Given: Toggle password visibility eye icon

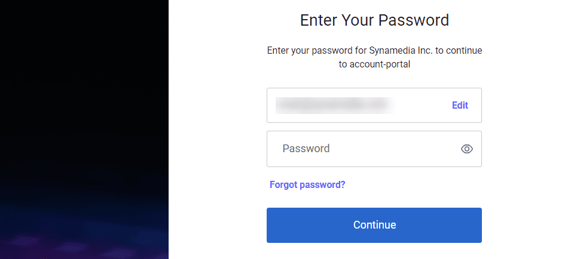Looking at the screenshot, I should pyautogui.click(x=467, y=149).
